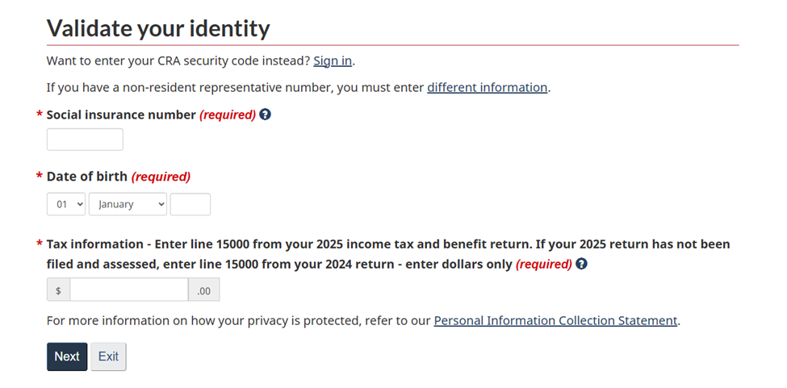The width and height of the screenshot is (787, 388).
Task: Click the .00 suffix box
Action: (203, 290)
